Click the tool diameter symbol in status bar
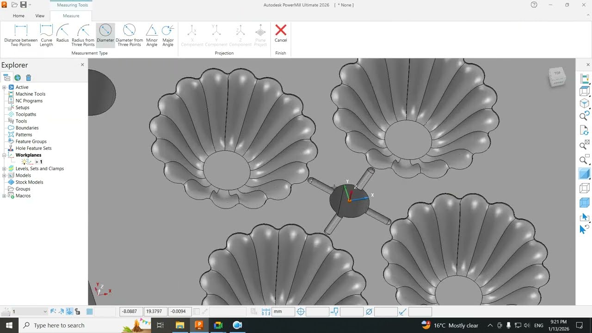The width and height of the screenshot is (592, 333). [x=369, y=312]
